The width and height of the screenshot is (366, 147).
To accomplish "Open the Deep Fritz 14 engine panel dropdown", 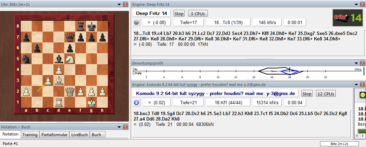I will click(x=356, y=4).
